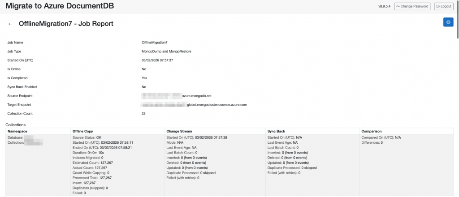Screen dimensions: 459x197
Task: Click the Started On timestamp value
Action: click(x=157, y=60)
